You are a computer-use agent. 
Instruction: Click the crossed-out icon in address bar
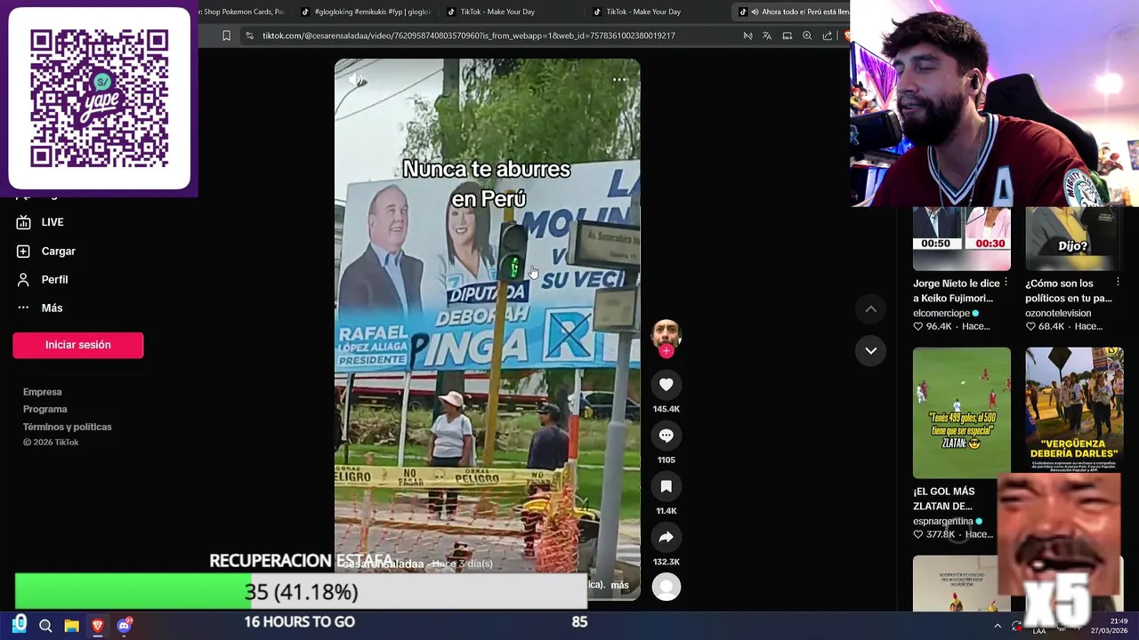[x=747, y=36]
